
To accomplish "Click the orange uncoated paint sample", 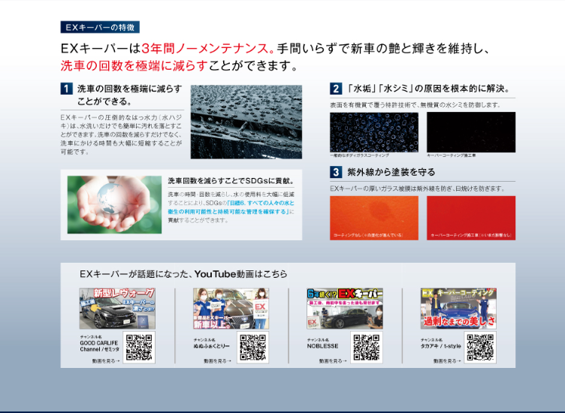I will click(374, 218).
